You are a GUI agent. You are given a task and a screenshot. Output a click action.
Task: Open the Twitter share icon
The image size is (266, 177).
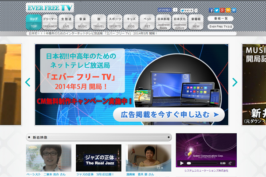coord(217,10)
